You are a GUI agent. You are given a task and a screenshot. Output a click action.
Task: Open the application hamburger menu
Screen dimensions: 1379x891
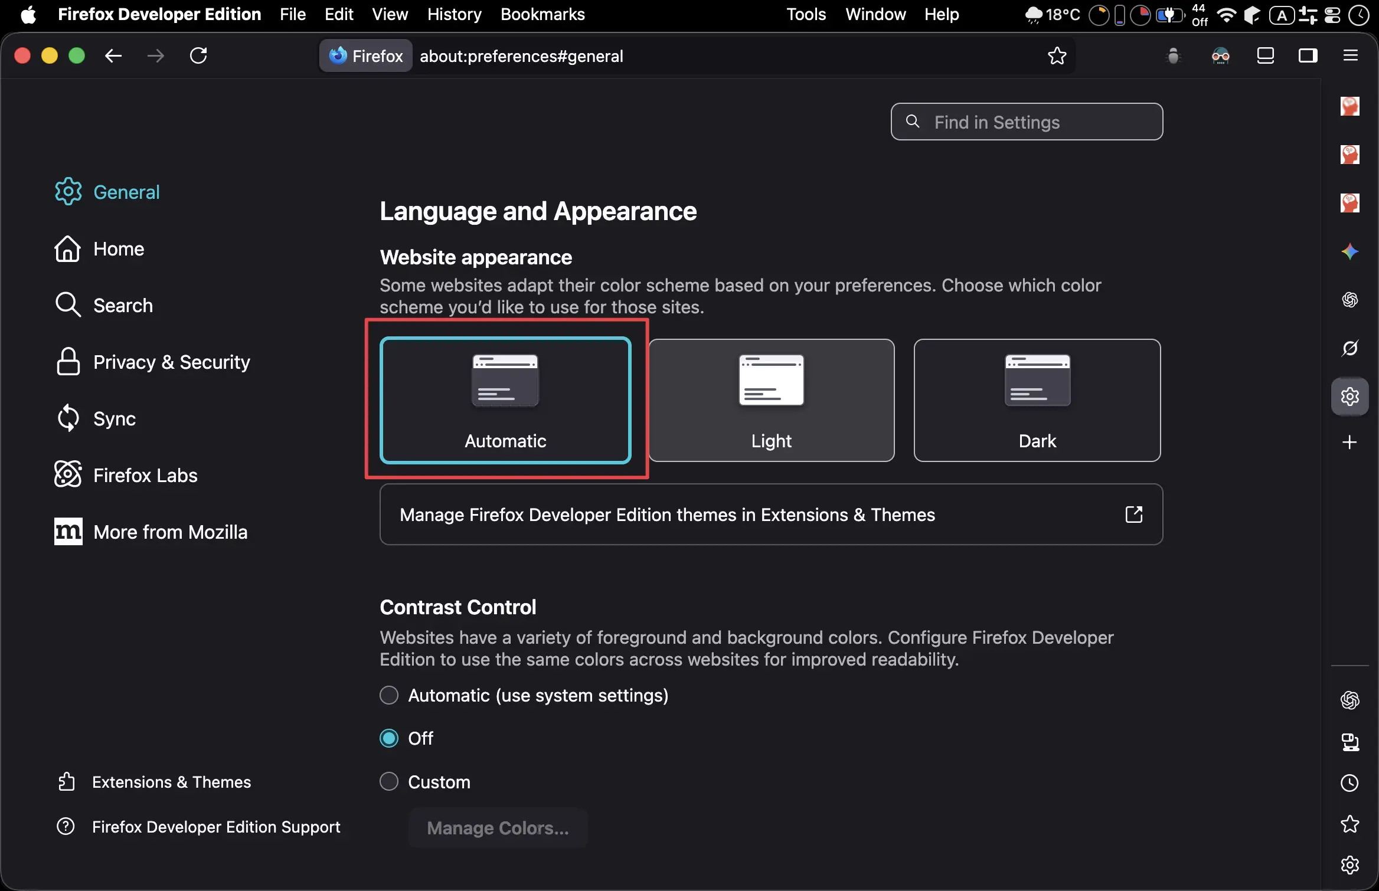(1351, 56)
